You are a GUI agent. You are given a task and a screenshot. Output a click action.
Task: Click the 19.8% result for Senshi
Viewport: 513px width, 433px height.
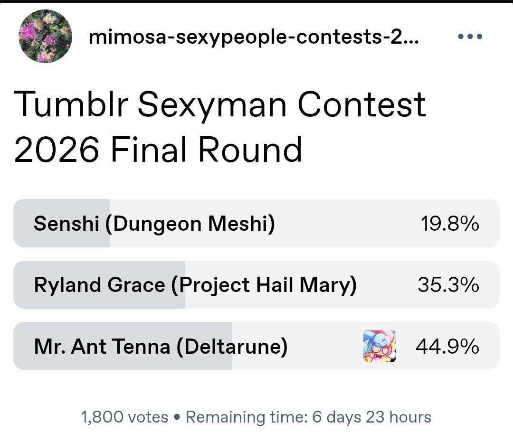pyautogui.click(x=450, y=224)
